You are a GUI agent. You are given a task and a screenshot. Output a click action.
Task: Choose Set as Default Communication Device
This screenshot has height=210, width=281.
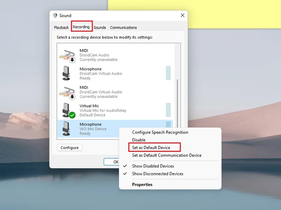(166, 155)
